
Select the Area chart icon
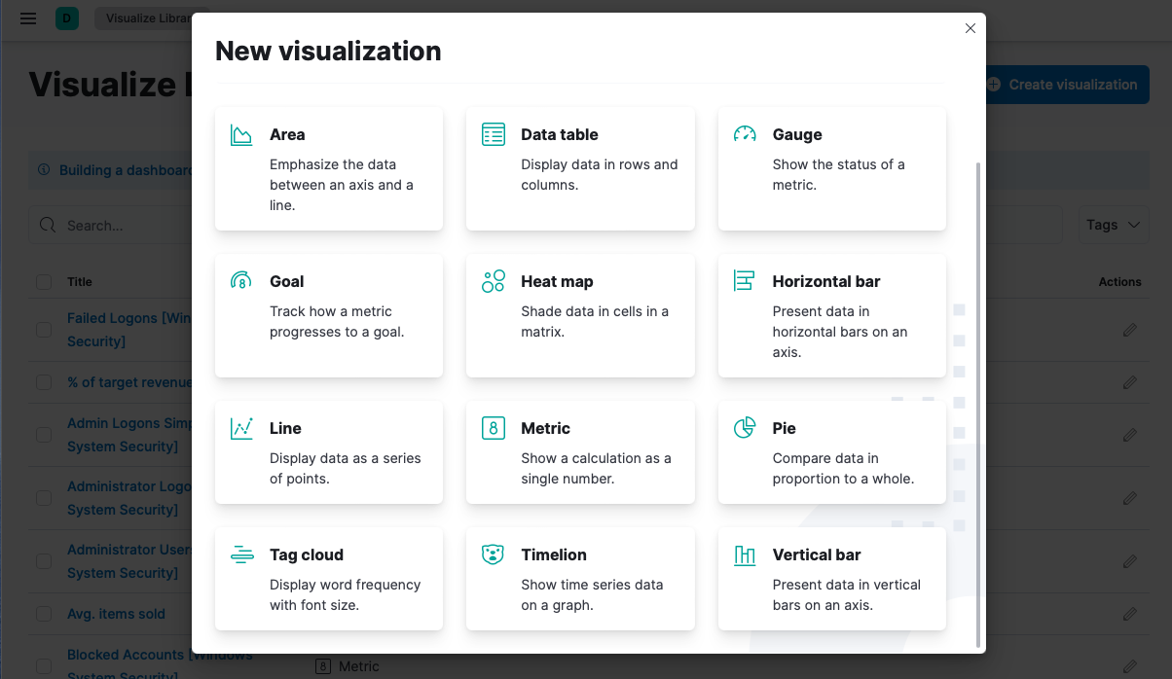(x=241, y=135)
